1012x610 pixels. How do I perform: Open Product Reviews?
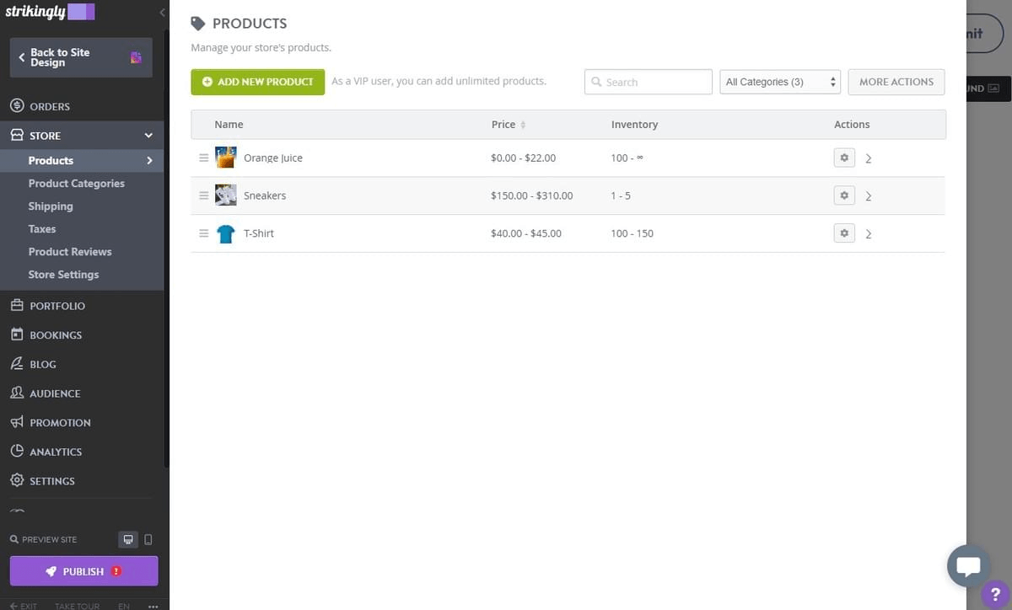70,251
